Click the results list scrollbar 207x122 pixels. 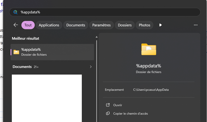coord(97,81)
